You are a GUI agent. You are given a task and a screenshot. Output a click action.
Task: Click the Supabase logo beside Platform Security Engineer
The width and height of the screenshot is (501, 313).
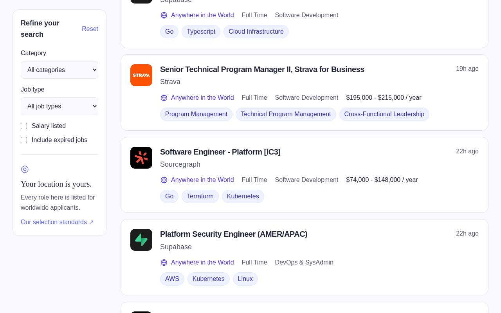(141, 240)
